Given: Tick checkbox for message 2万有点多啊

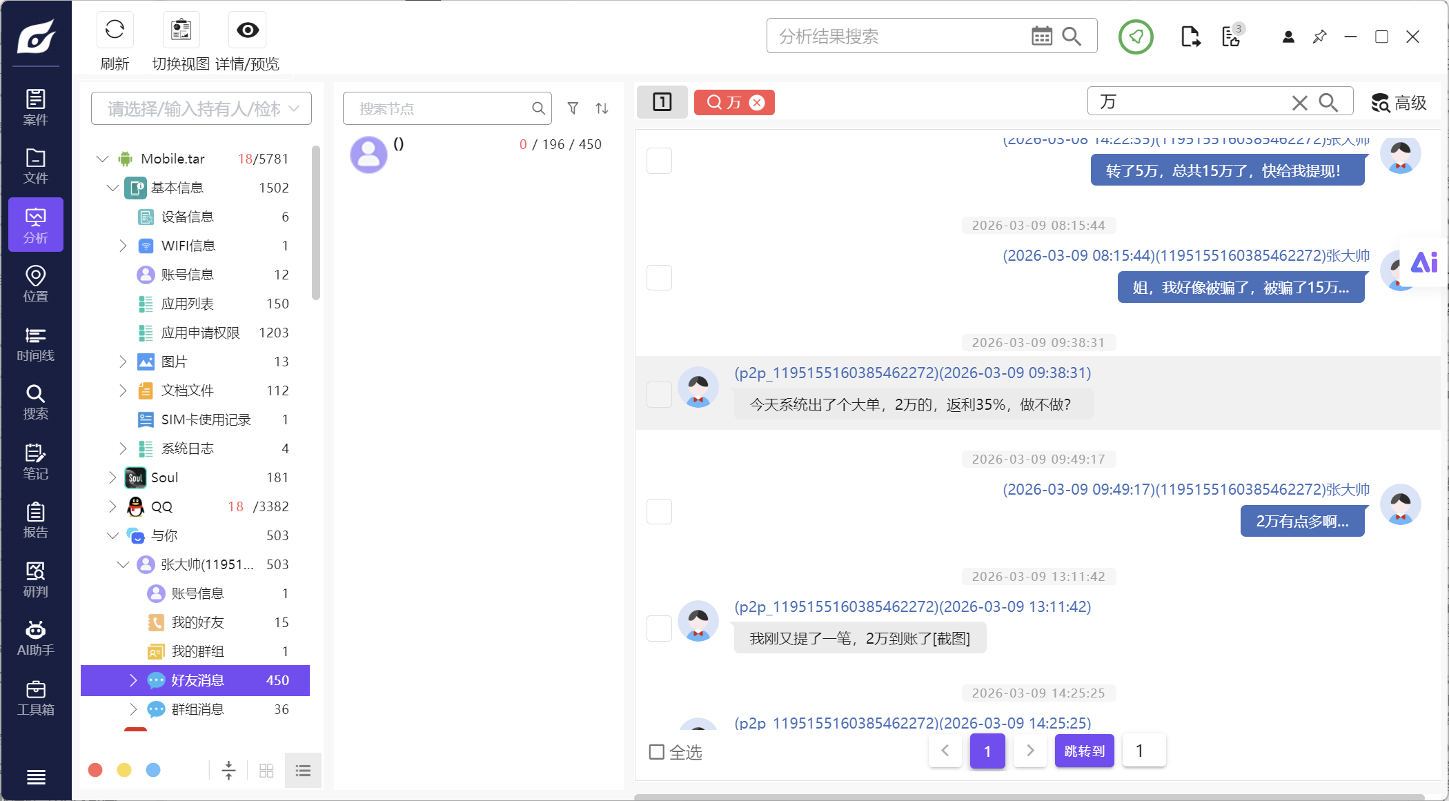Looking at the screenshot, I should [659, 511].
